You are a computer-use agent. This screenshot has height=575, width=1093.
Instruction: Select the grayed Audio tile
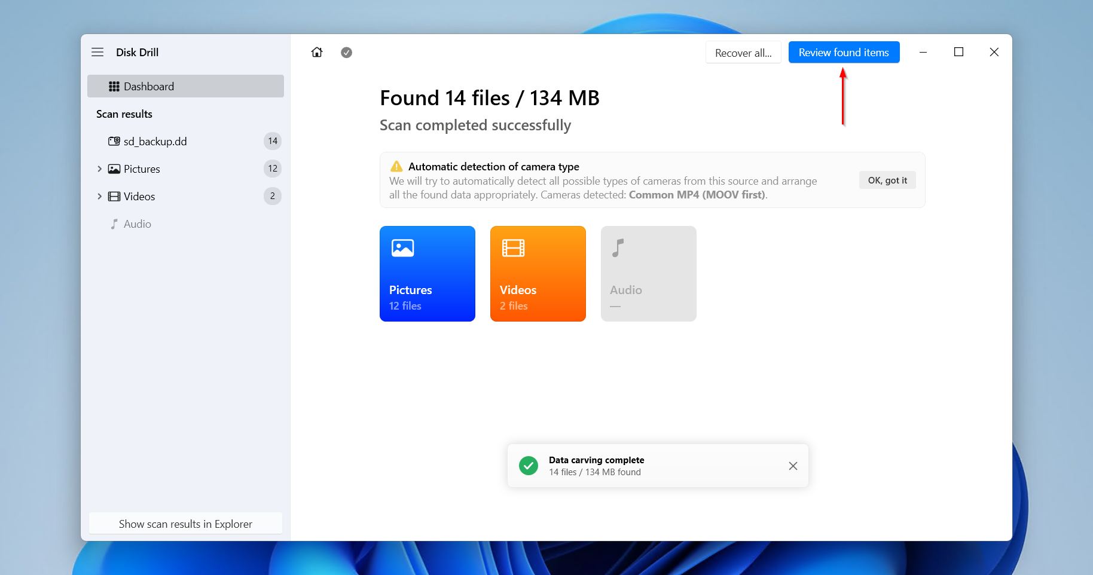click(648, 274)
